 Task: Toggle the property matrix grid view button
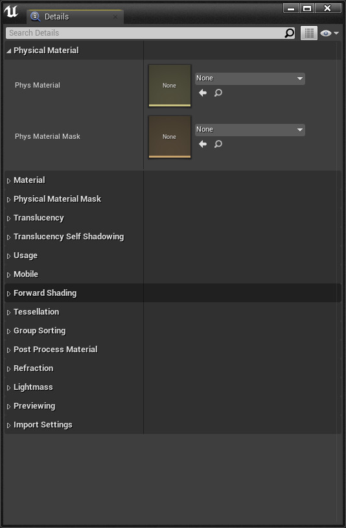[x=308, y=33]
